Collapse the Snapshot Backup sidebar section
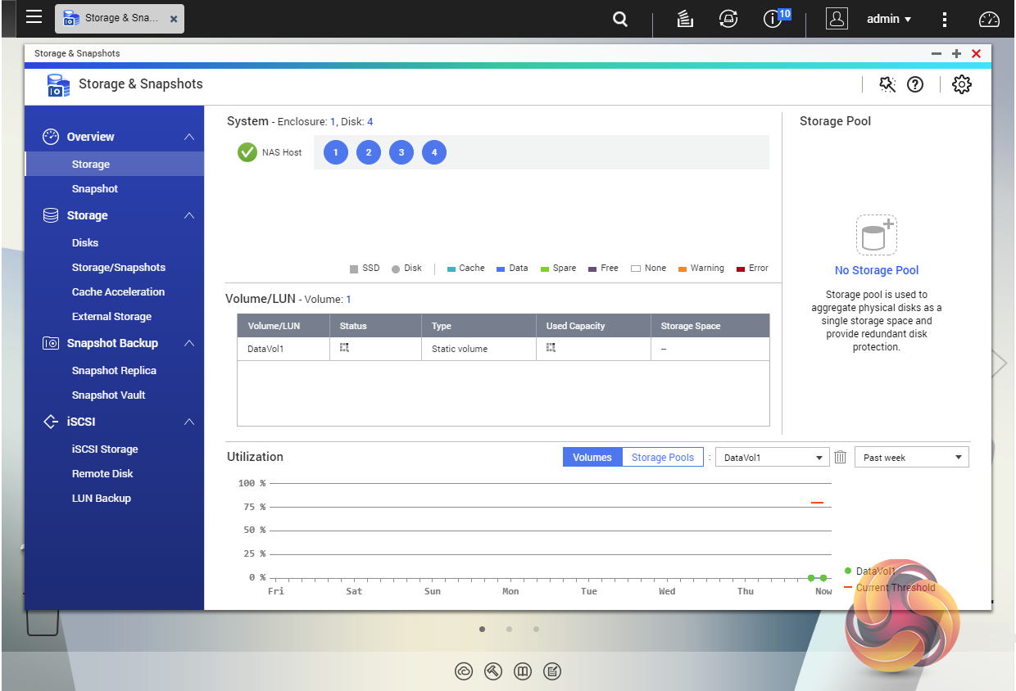This screenshot has height=691, width=1016. (189, 343)
